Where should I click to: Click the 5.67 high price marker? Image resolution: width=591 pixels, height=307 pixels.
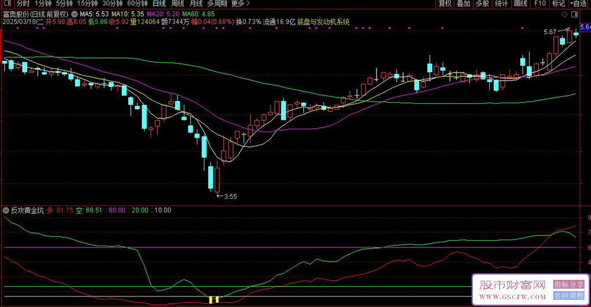550,32
